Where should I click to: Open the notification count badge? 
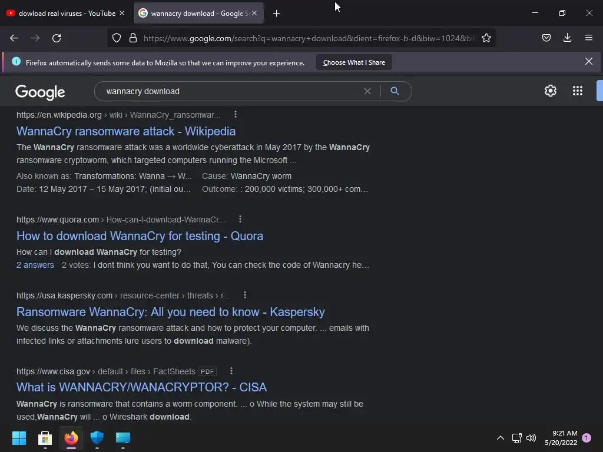tap(587, 438)
